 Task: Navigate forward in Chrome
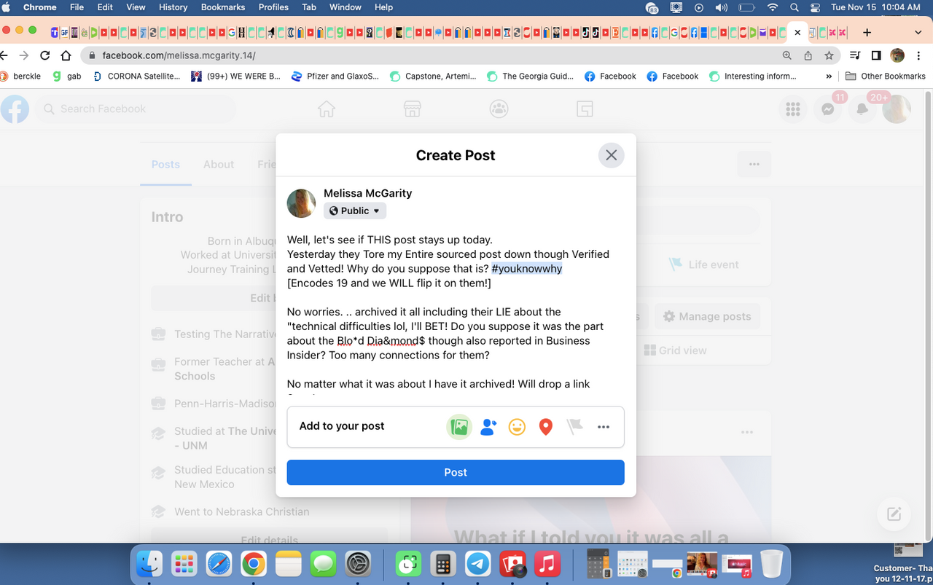24,55
